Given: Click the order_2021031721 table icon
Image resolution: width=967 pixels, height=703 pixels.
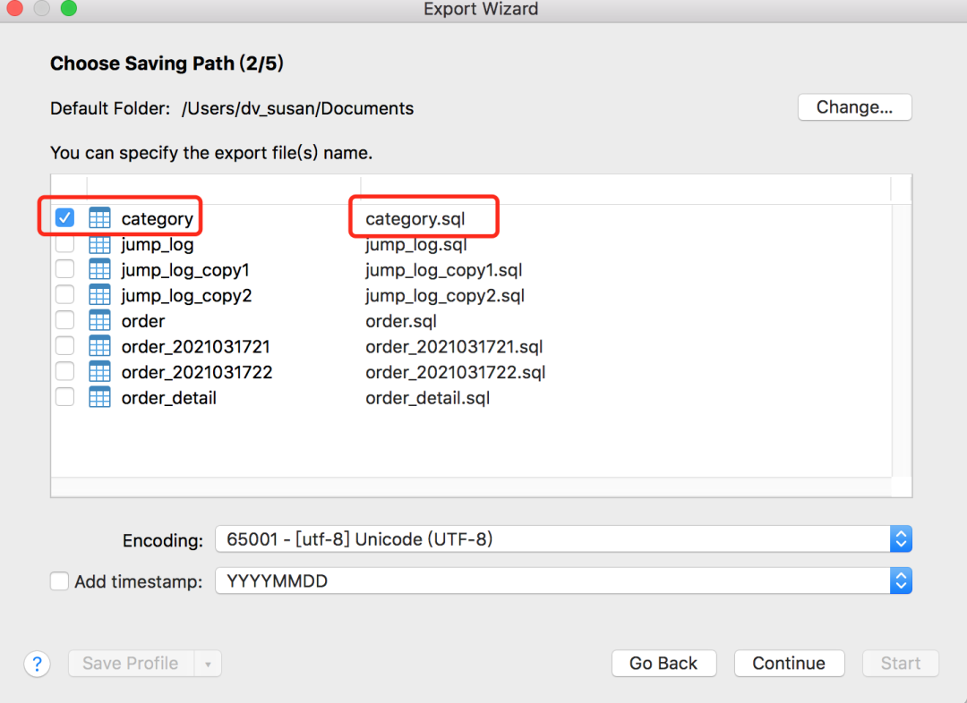Looking at the screenshot, I should click(99, 346).
